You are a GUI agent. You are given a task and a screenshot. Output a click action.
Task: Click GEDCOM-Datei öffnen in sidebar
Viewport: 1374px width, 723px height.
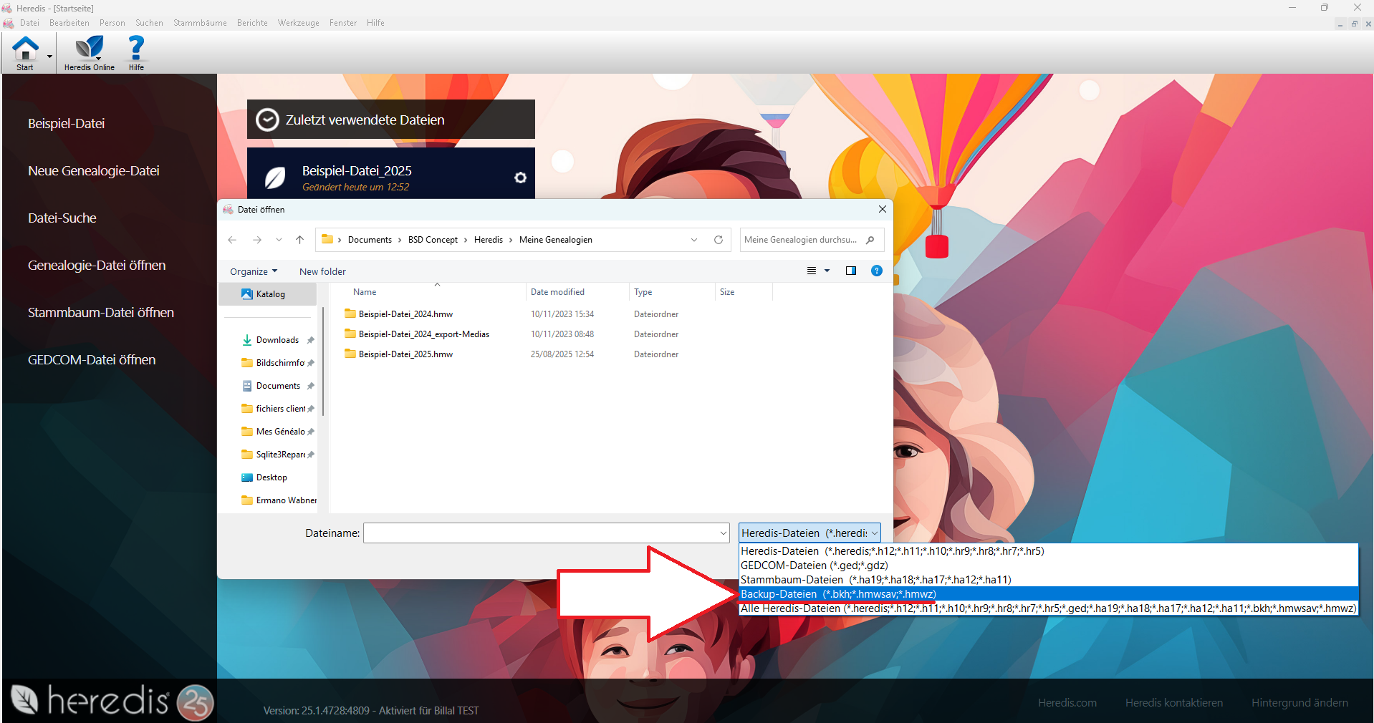[x=92, y=360]
